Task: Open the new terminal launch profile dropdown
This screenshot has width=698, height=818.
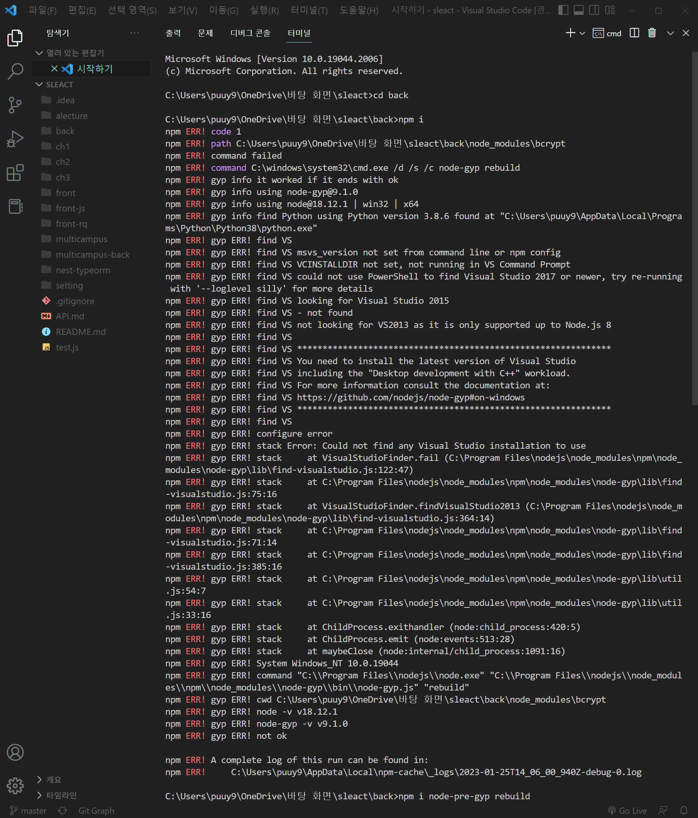Action: click(582, 34)
